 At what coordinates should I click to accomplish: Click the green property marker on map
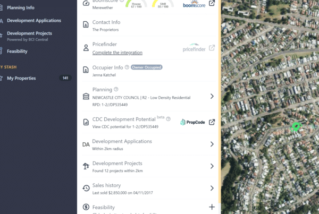click(x=296, y=126)
